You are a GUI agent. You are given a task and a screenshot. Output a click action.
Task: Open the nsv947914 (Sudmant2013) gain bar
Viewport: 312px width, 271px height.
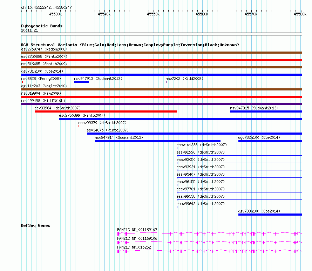(158, 141)
